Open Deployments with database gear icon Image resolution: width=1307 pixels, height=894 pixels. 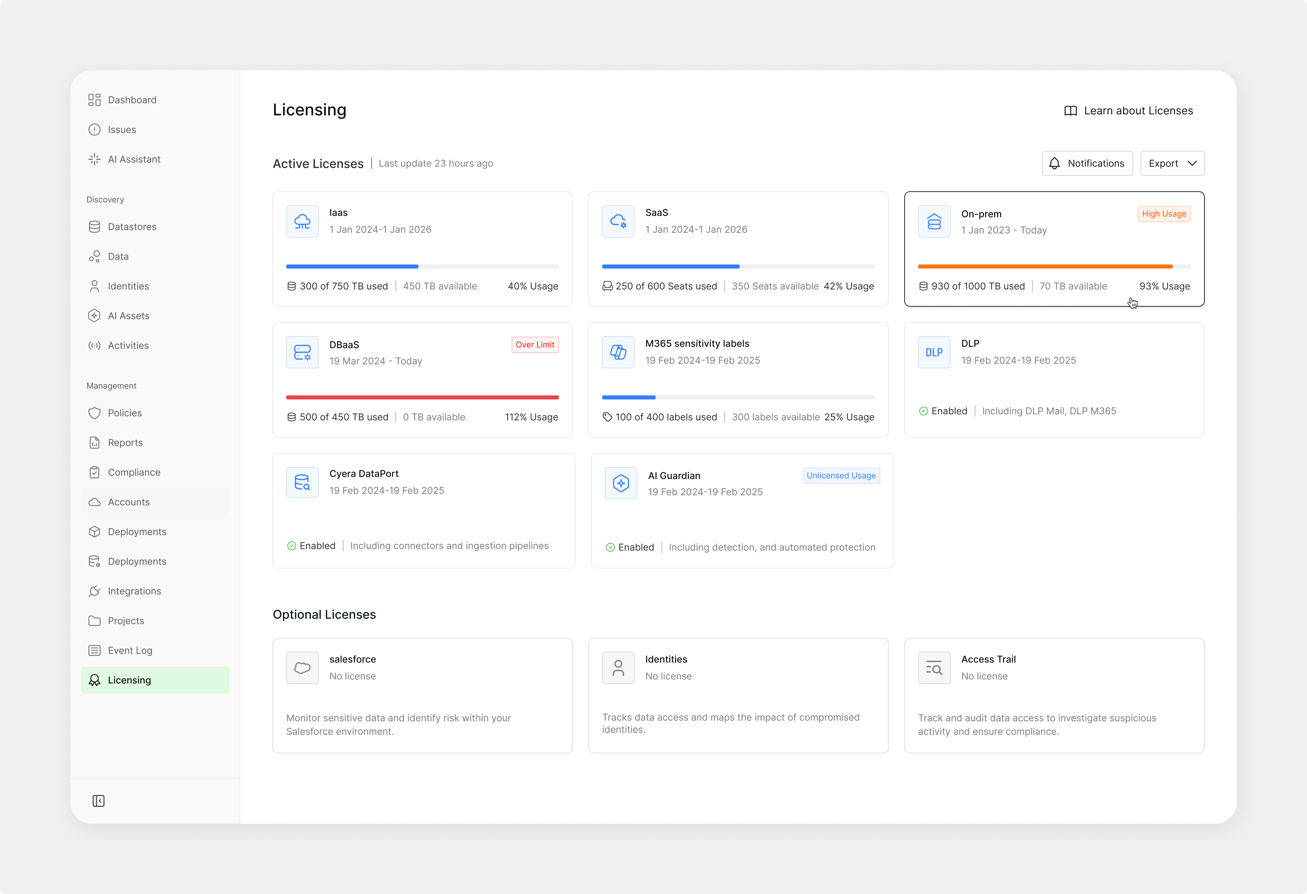155,562
